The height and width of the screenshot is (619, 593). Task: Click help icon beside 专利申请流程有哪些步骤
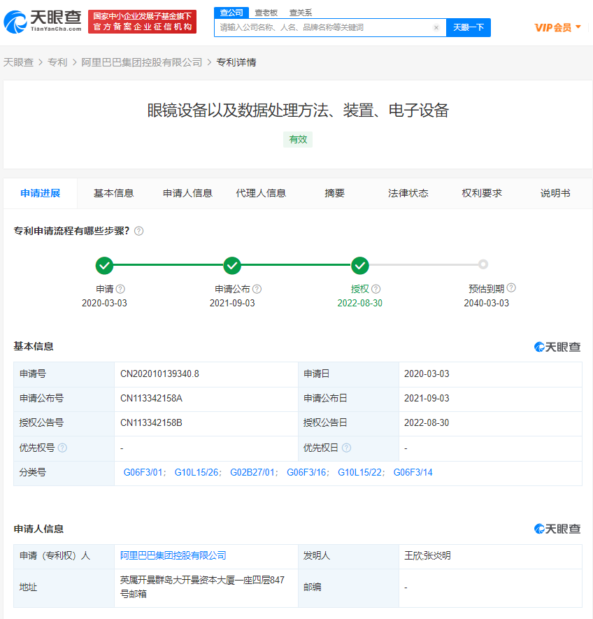point(139,231)
